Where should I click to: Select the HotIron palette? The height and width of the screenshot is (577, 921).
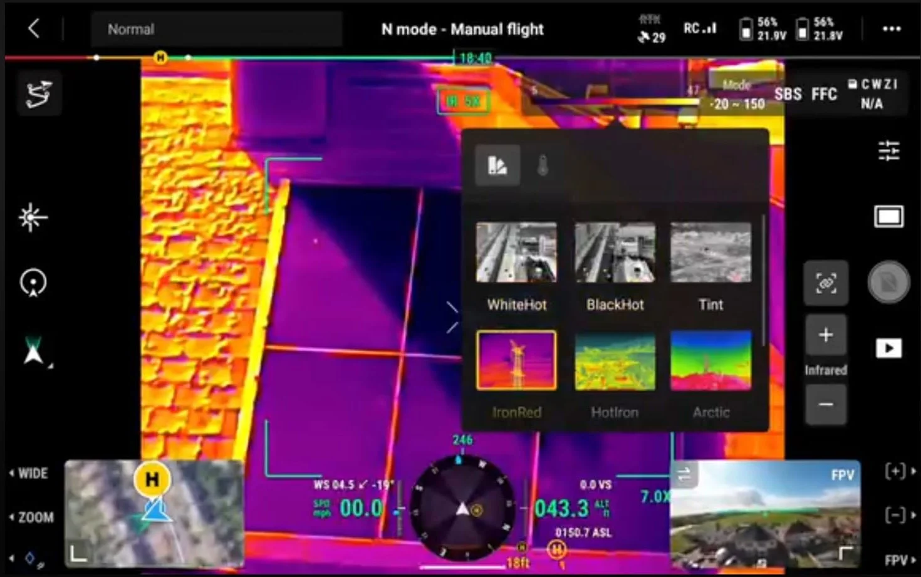pyautogui.click(x=615, y=375)
